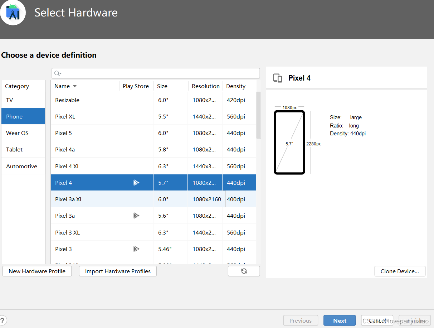Viewport: 434px width, 328px height.
Task: Select the Pixel 4a device row
Action: [153, 149]
